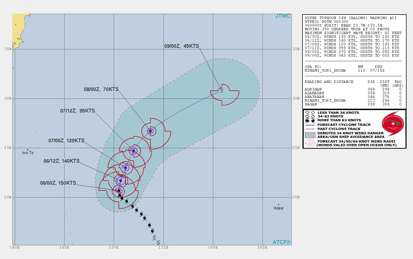Screen dimensions: 413x259
Task: Click the 07/12Z forecast position marker
Action: point(133,151)
